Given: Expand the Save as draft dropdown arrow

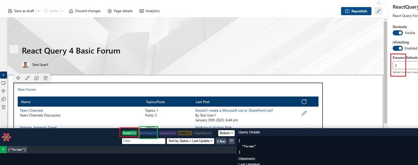Looking at the screenshot, I should (39, 11).
